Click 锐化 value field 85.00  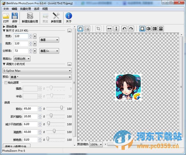(x=30, y=109)
